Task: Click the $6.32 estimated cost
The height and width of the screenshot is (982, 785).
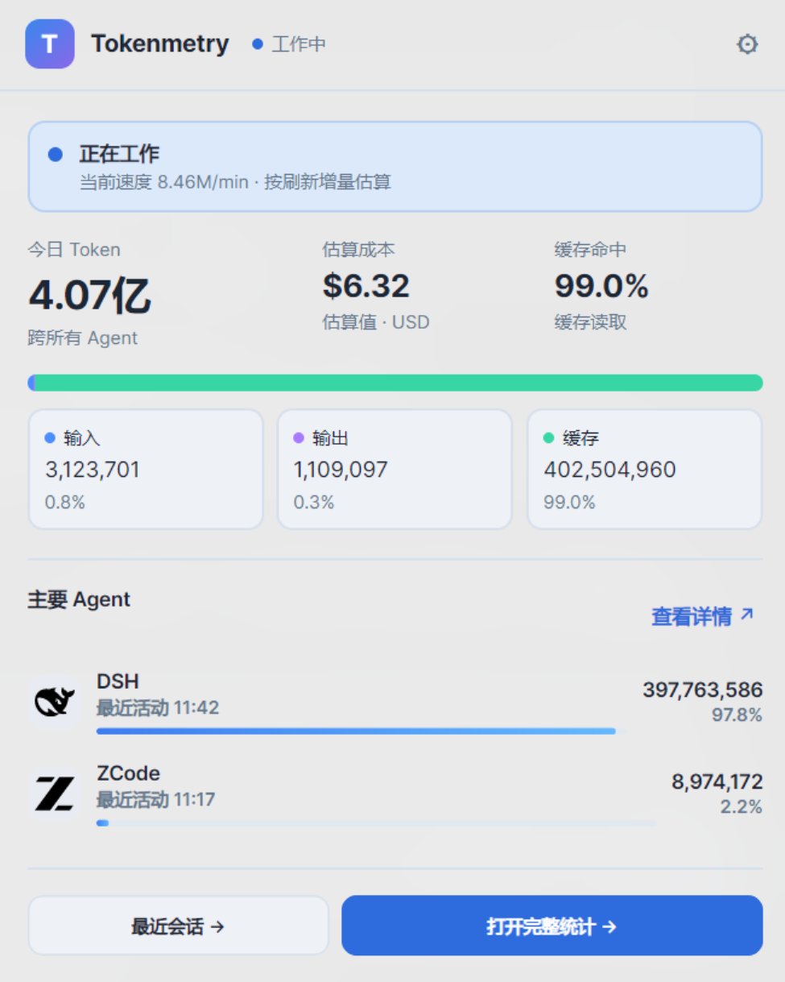Action: point(366,286)
